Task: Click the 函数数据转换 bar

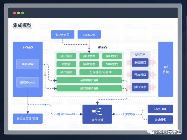Action: coord(89,80)
